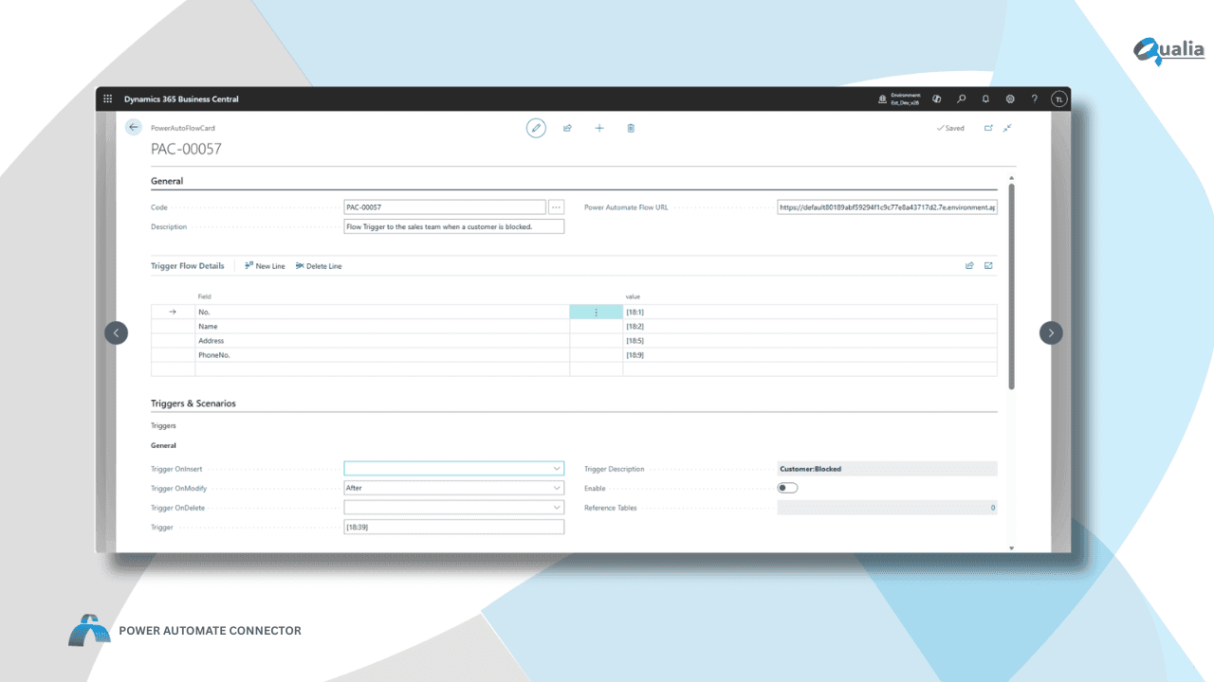
Task: Click the Environment info icon
Action: tap(883, 99)
